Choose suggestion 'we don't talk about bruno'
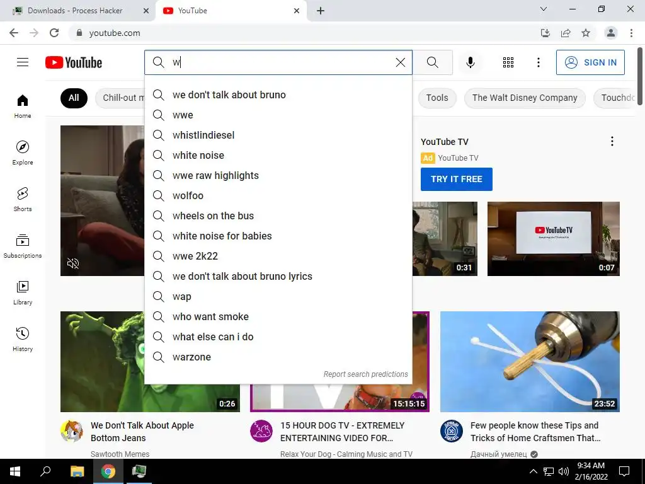The height and width of the screenshot is (484, 645). (278, 95)
